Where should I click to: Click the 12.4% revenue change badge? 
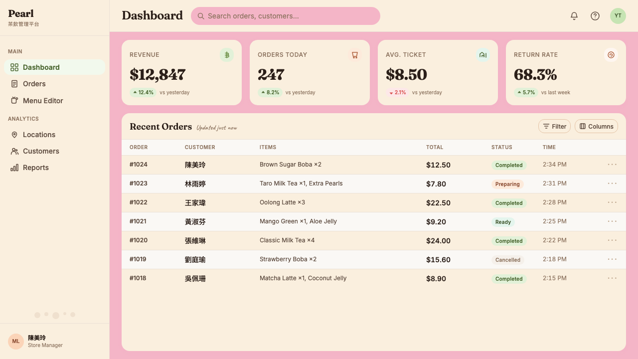point(143,92)
